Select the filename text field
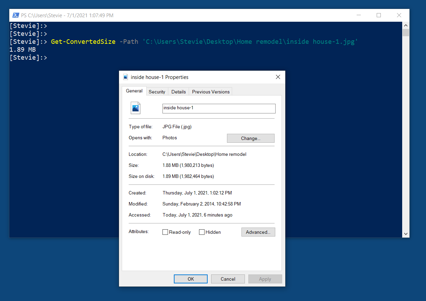The width and height of the screenshot is (426, 301). point(219,108)
